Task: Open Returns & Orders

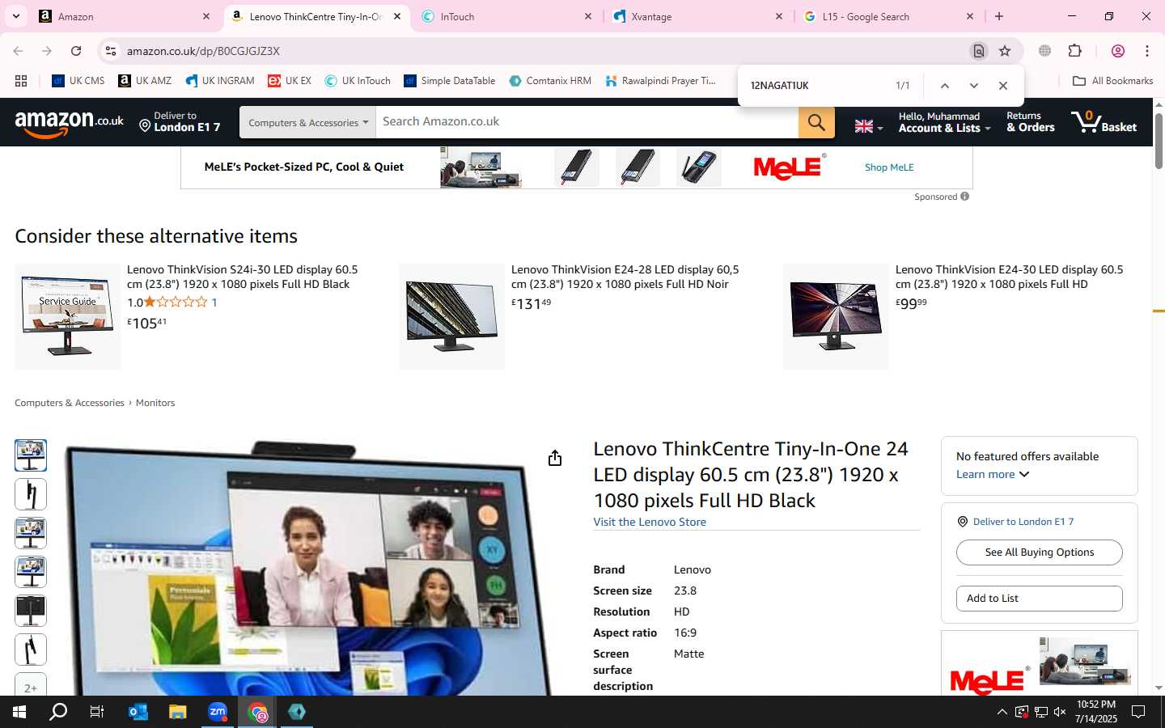Action: pyautogui.click(x=1030, y=122)
